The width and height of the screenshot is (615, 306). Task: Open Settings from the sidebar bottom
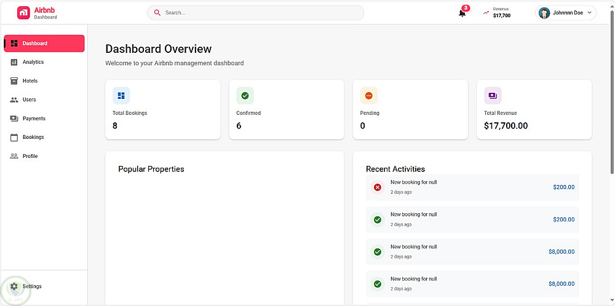pyautogui.click(x=44, y=286)
